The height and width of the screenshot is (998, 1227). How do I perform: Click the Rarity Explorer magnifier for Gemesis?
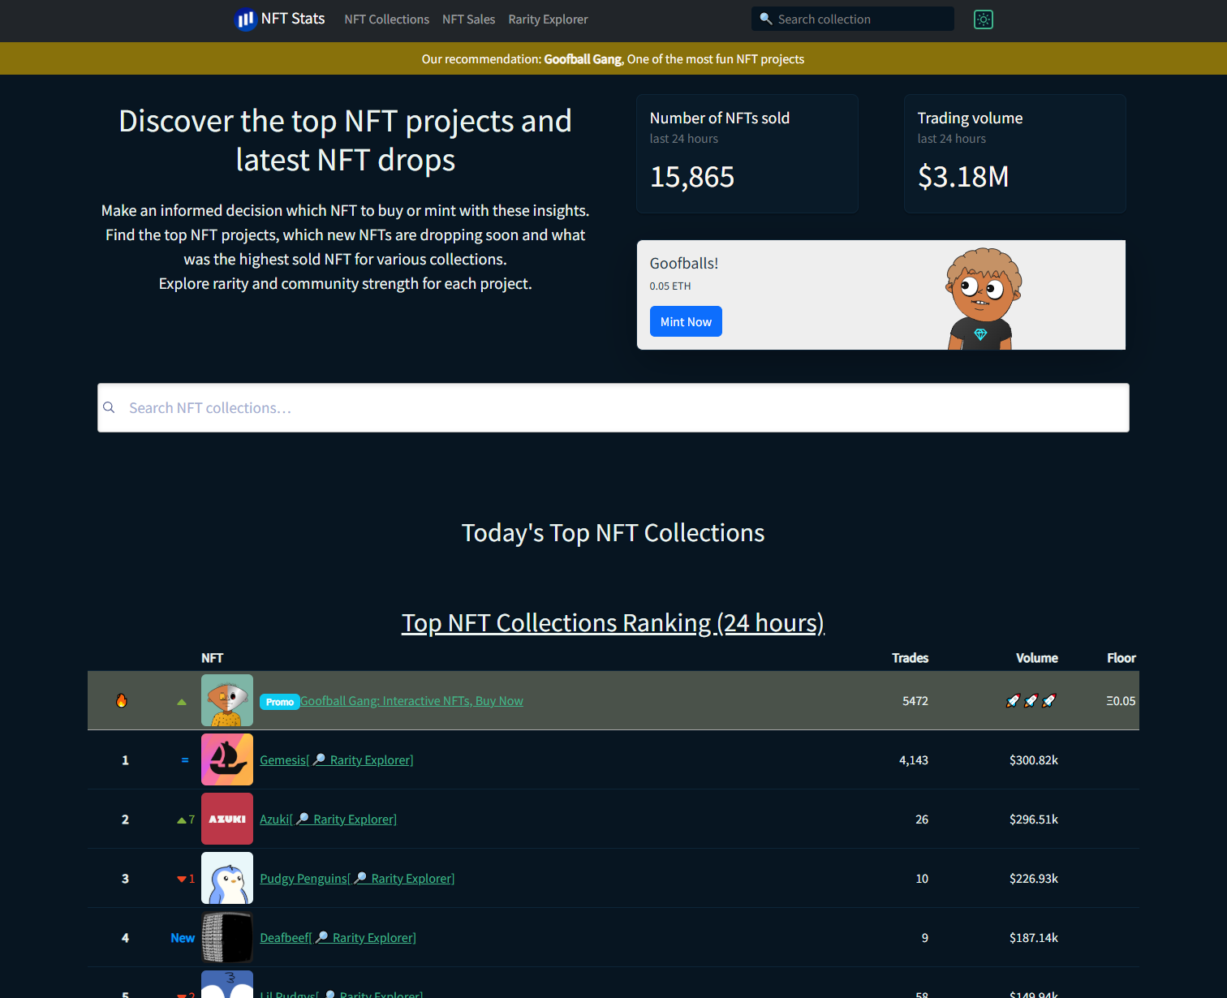point(320,759)
